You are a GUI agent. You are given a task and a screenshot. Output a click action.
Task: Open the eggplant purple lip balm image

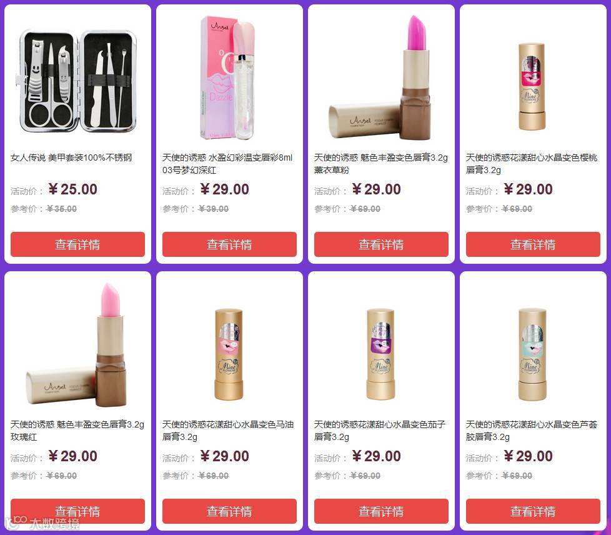pos(380,354)
